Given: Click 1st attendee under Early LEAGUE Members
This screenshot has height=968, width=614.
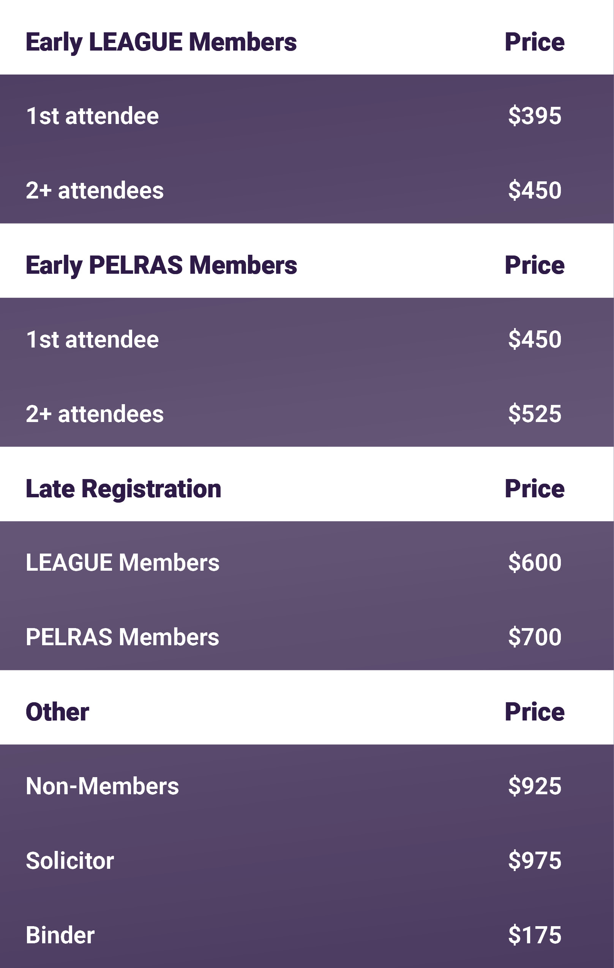Looking at the screenshot, I should [92, 116].
